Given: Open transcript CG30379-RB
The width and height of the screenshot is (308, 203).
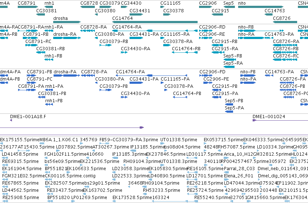Looking at the screenshot, I should [114, 41].
